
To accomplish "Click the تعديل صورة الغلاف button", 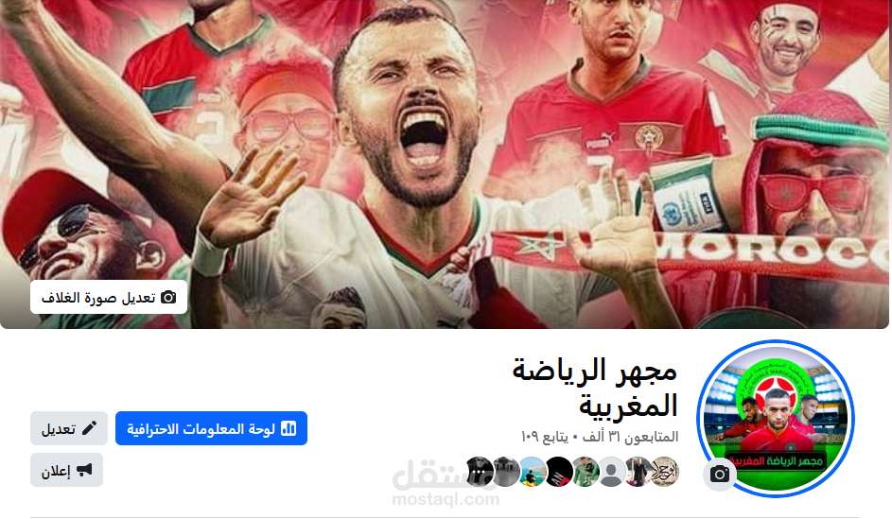I will [x=109, y=297].
